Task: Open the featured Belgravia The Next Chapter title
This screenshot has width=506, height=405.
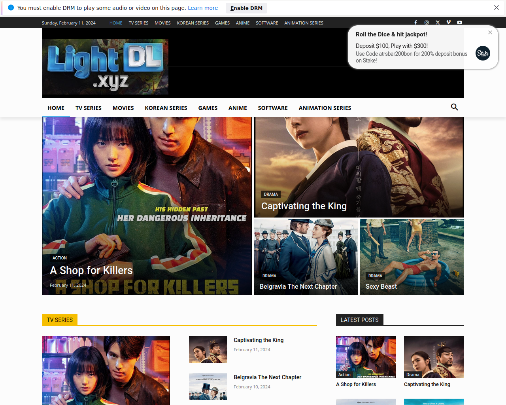Action: pyautogui.click(x=298, y=286)
